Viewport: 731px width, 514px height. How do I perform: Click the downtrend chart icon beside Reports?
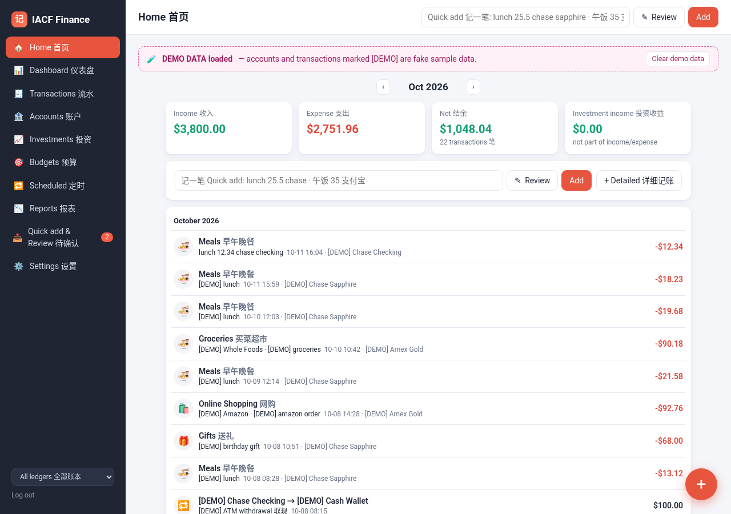click(19, 208)
